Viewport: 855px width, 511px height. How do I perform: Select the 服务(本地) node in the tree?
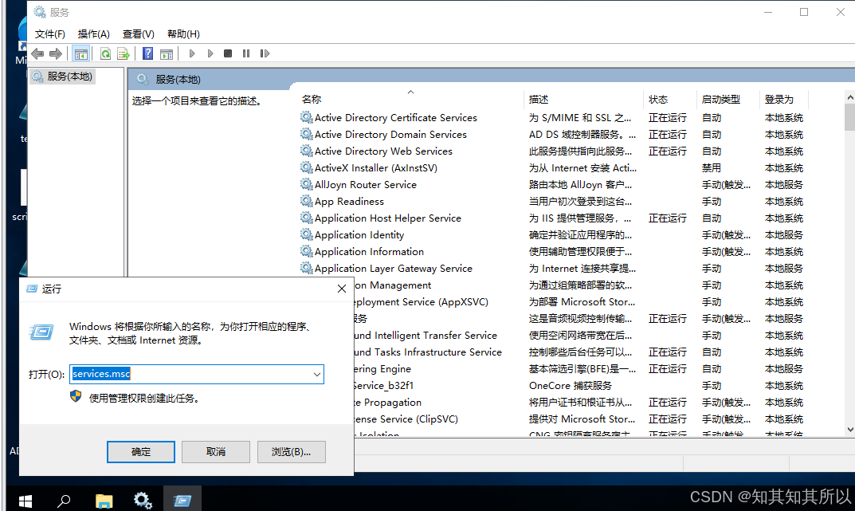(x=63, y=77)
